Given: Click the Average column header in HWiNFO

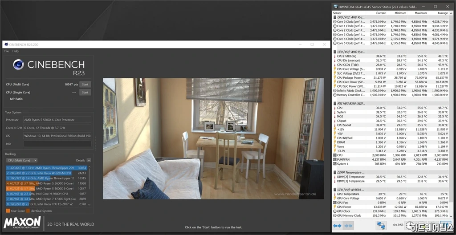Looking at the screenshot, I should (443, 13).
